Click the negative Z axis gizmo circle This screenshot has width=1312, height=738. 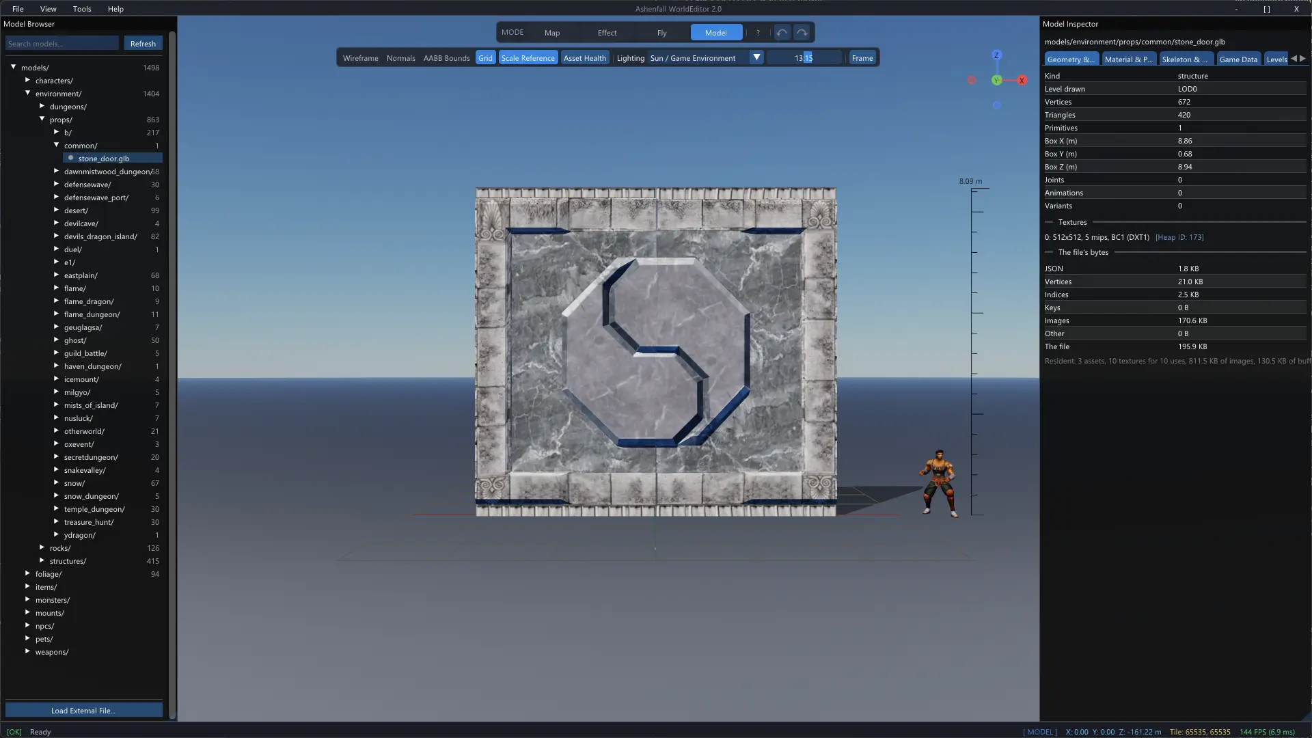(997, 105)
